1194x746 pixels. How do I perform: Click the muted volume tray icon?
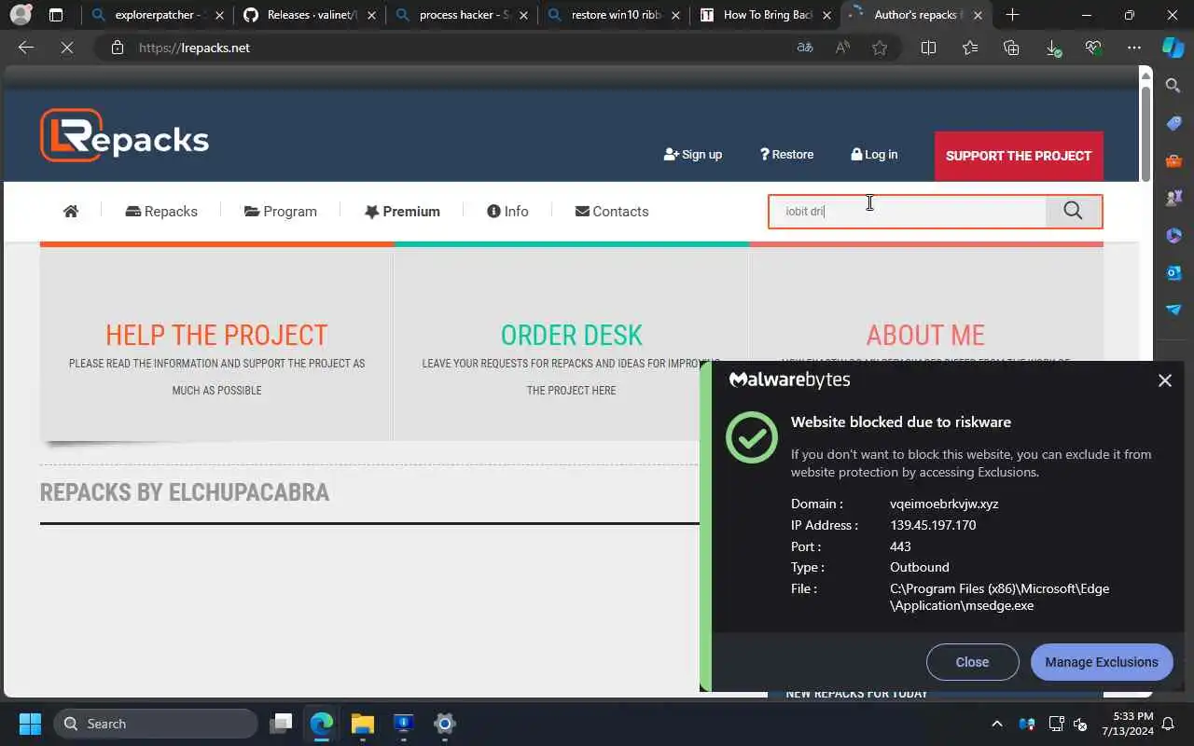tap(1080, 724)
